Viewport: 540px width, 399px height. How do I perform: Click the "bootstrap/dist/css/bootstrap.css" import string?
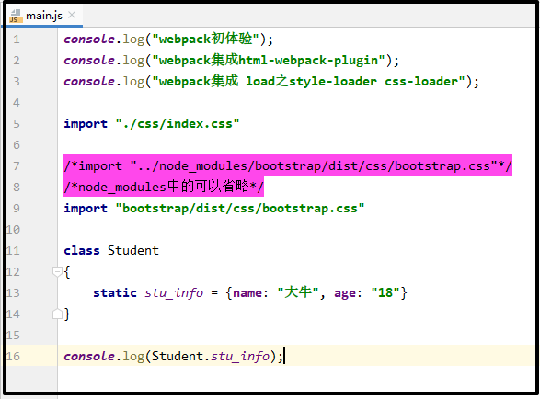pyautogui.click(x=240, y=209)
